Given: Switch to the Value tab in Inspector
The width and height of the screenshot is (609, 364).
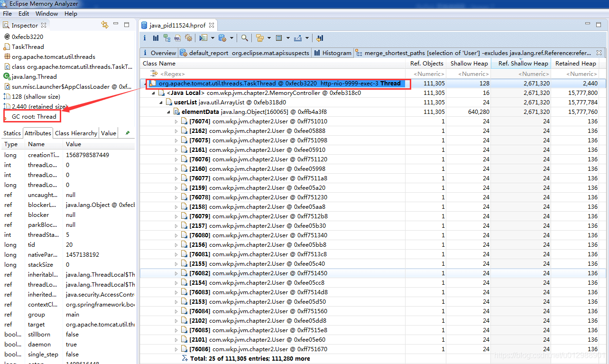Looking at the screenshot, I should coord(109,133).
